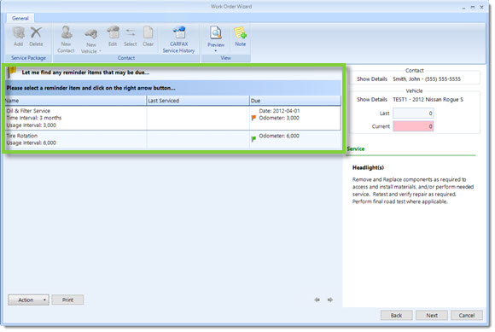
Task: Click the Print button
Action: [x=67, y=300]
